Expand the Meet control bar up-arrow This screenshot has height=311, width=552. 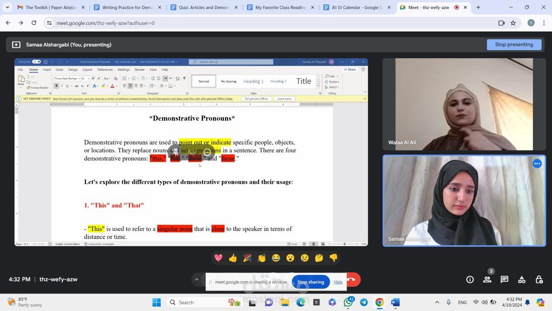point(197,280)
